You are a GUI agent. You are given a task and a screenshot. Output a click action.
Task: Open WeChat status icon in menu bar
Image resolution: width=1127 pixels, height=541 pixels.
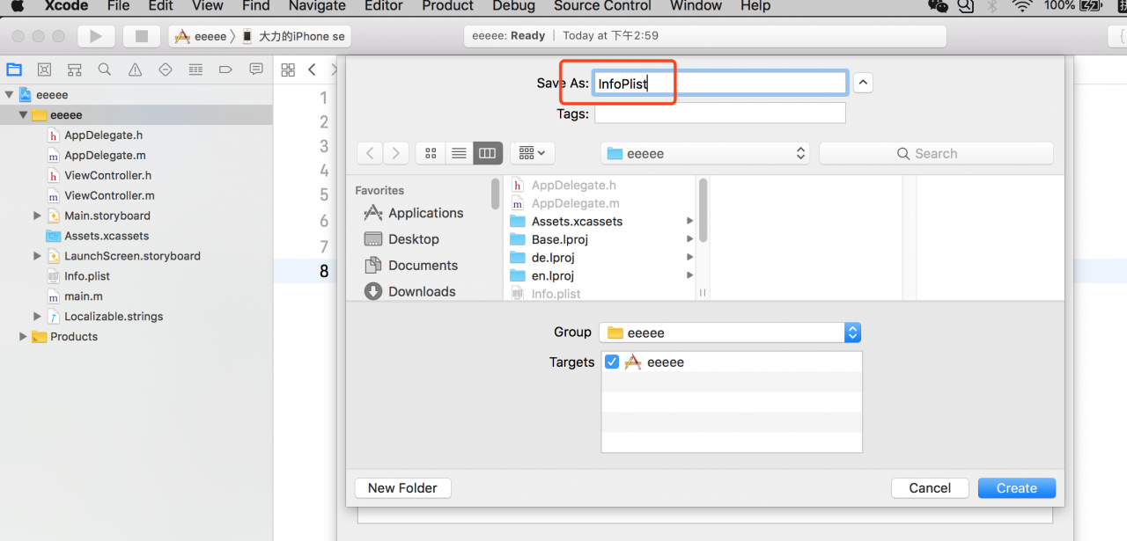(939, 6)
